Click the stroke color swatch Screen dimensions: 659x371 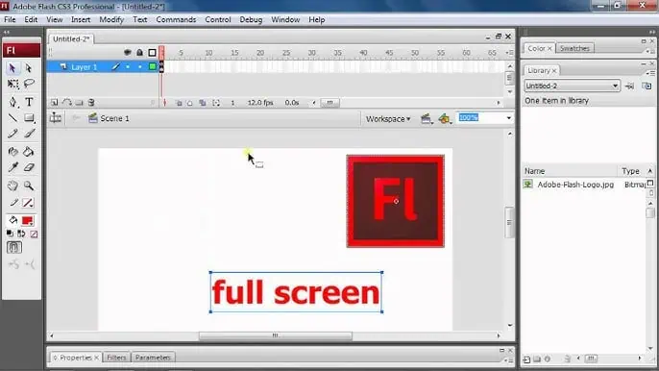28,203
